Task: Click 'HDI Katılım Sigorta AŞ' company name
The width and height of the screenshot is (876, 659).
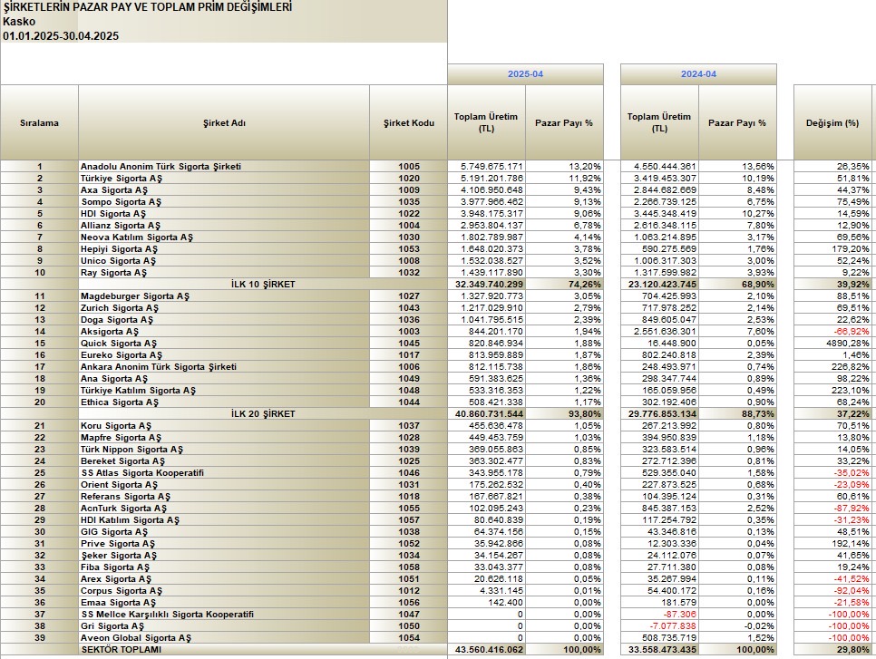Action: click(130, 519)
